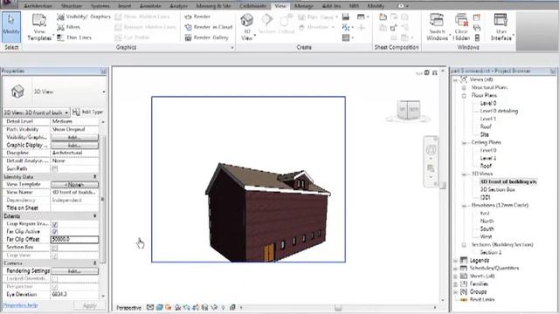The height and width of the screenshot is (314, 559).
Task: Switch to the Architecture ribbon tab
Action: (38, 6)
